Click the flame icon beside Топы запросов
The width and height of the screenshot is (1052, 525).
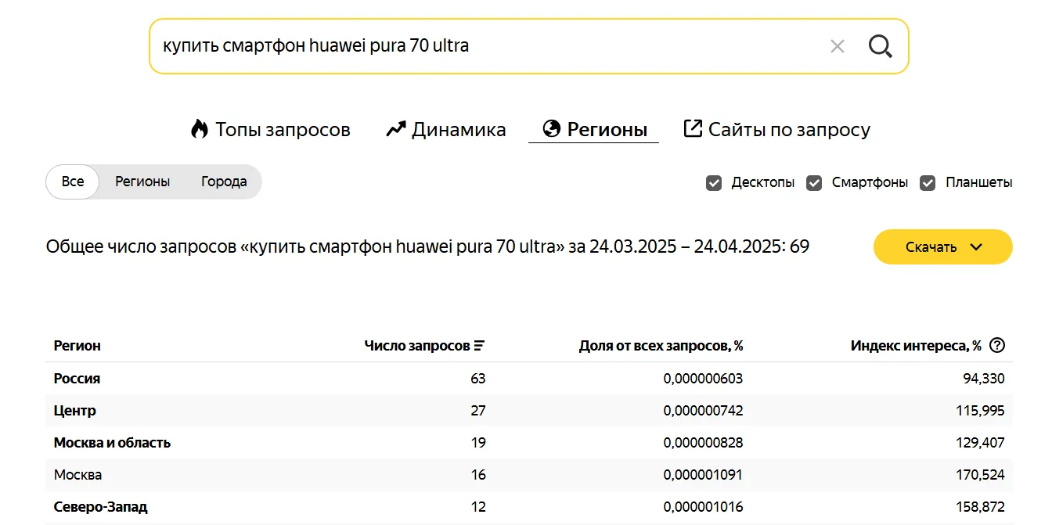(200, 129)
